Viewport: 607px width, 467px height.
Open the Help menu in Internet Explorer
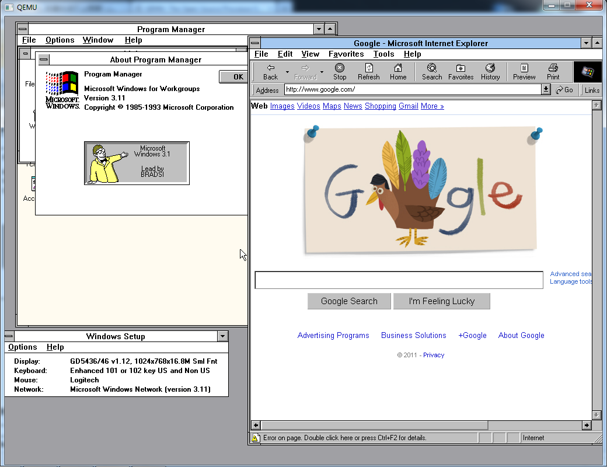pos(412,54)
